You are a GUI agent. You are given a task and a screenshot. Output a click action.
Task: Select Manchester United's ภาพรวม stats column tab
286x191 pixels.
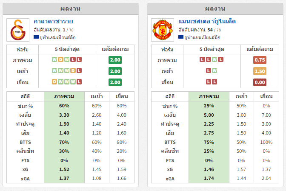[x=209, y=96]
